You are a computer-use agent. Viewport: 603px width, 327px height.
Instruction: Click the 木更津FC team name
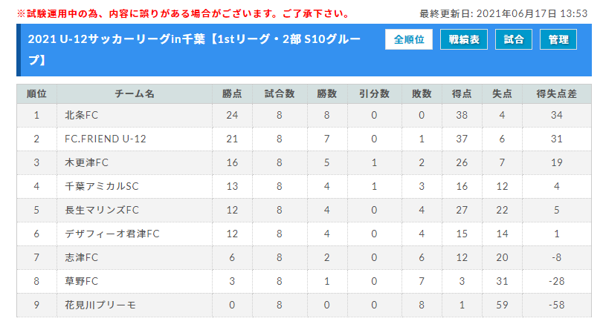tap(86, 162)
